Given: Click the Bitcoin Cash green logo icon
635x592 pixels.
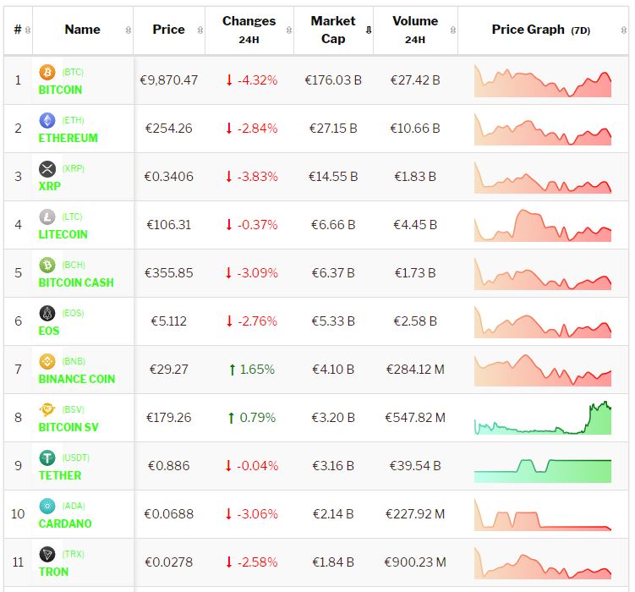Looking at the screenshot, I should point(47,266).
